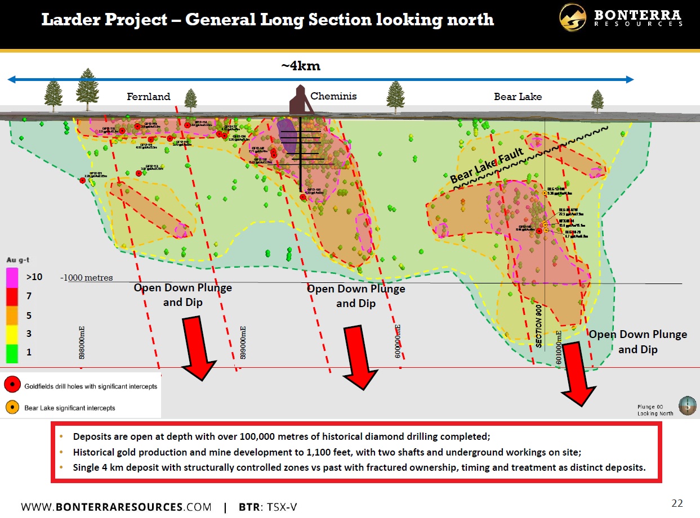Click the slide number 22
Viewport: 700px width, 518px height.
677,502
